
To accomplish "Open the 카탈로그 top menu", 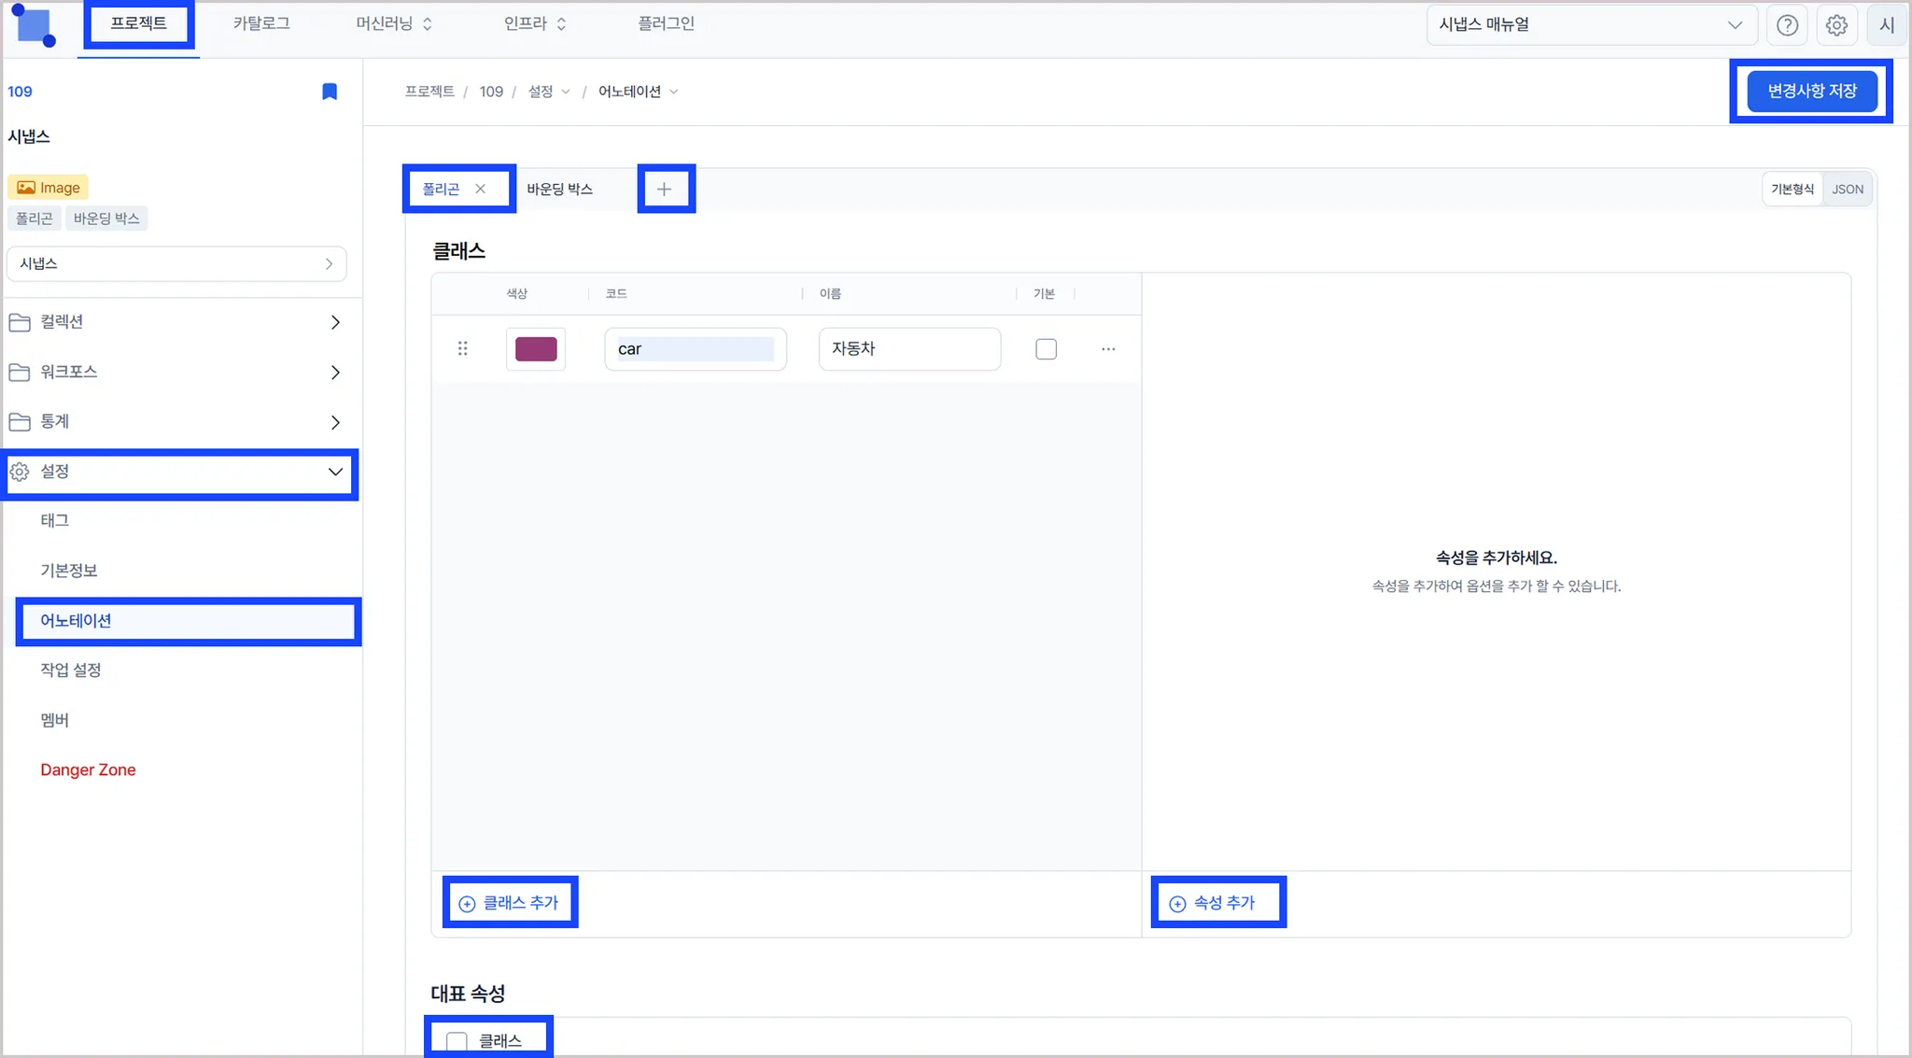I will [x=261, y=23].
